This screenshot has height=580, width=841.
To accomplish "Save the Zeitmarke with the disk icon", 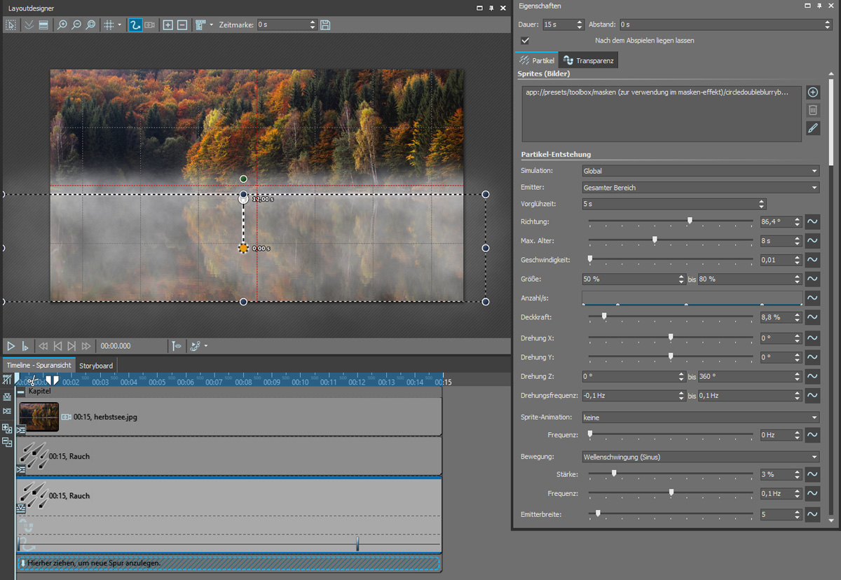I will pos(325,25).
